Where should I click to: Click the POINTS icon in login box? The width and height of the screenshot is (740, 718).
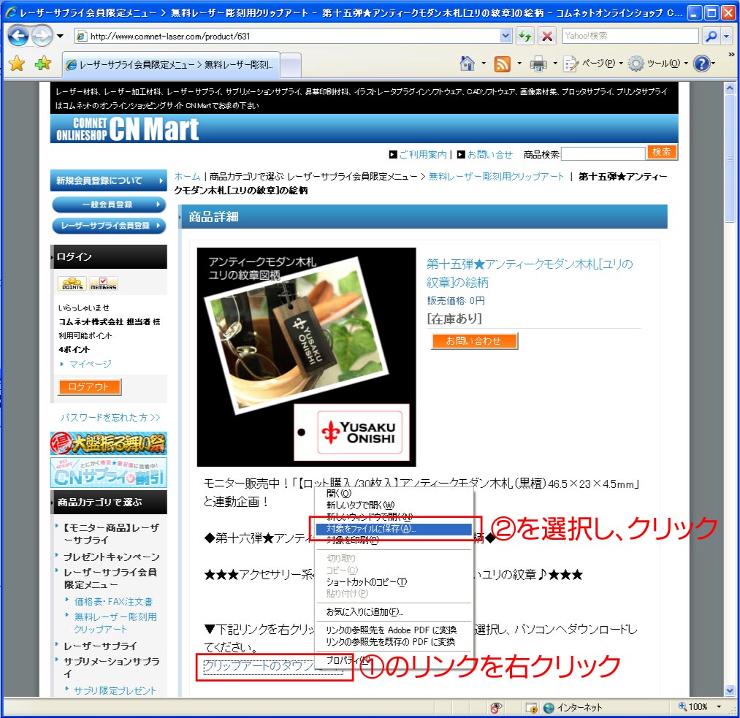coord(72,283)
